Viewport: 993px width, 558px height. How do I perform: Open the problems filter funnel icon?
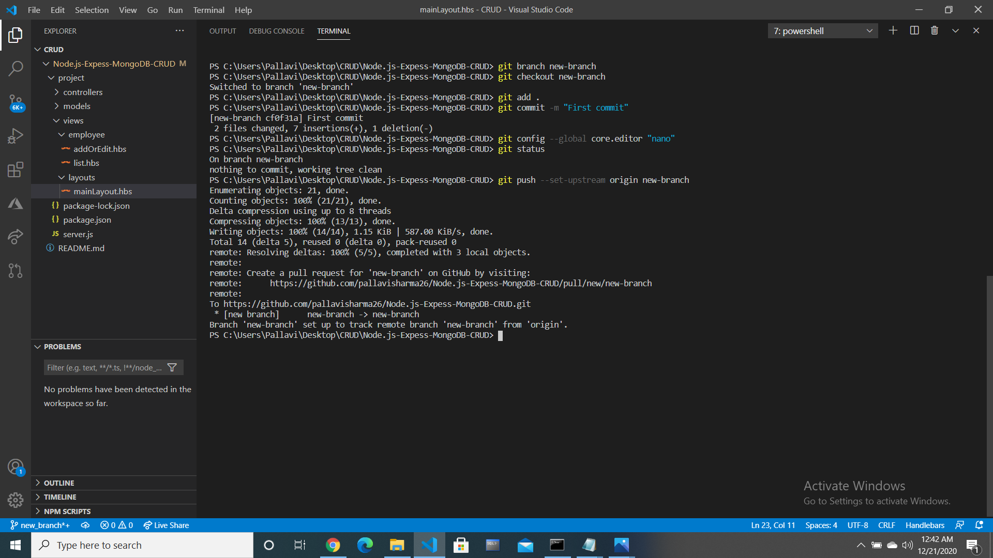[x=172, y=367]
